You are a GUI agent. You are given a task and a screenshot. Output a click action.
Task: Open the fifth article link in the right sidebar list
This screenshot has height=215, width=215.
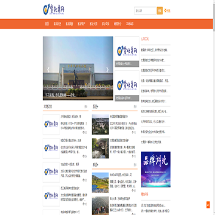coord(154,91)
